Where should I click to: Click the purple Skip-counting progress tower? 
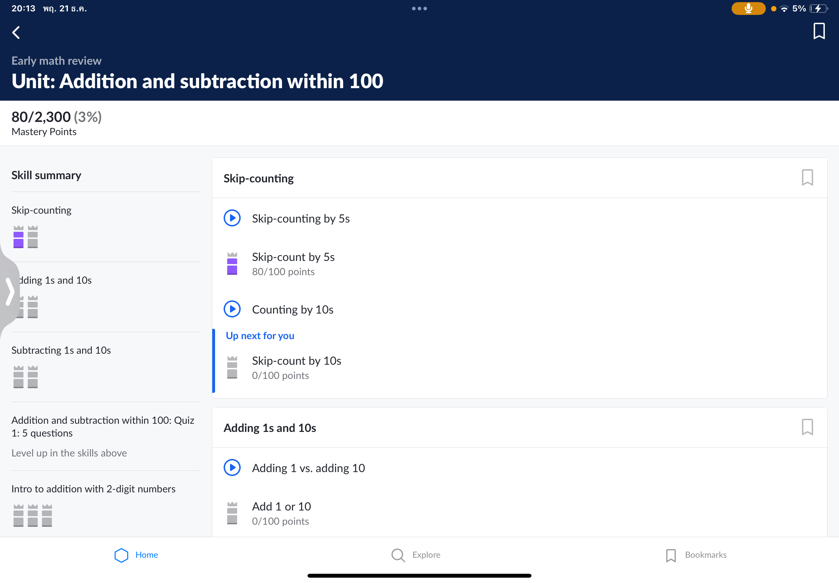tap(18, 237)
